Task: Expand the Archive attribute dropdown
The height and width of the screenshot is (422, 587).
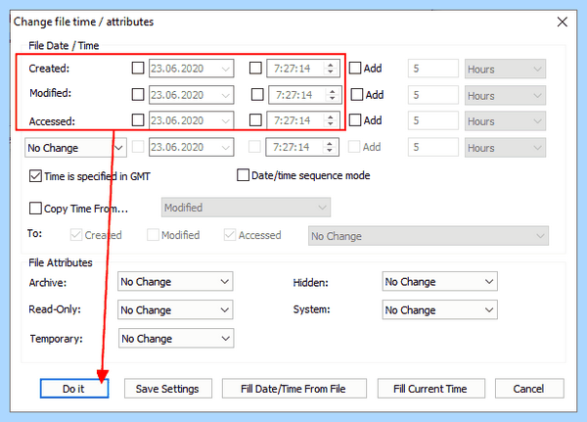Action: [x=175, y=281]
